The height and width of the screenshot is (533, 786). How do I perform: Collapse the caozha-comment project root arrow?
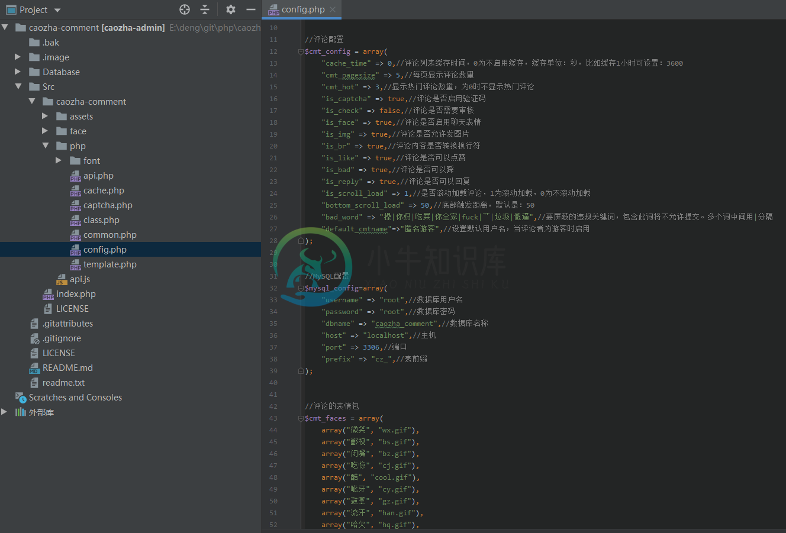pos(5,27)
